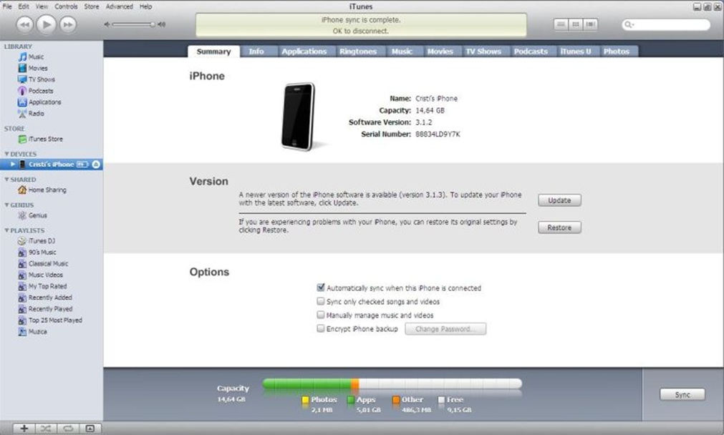Open the Genius sidebar item
Viewport: 724px width, 435px height.
37,215
